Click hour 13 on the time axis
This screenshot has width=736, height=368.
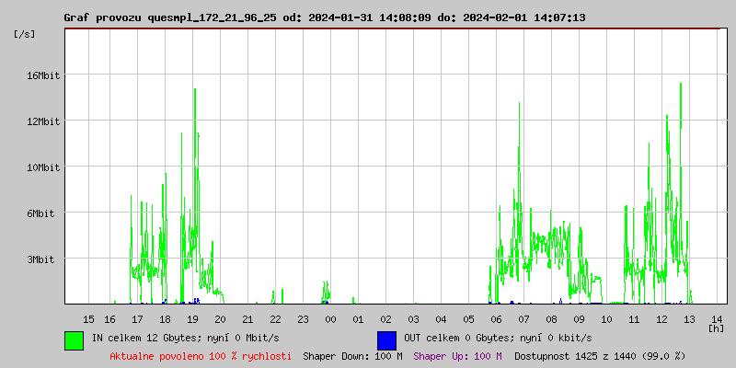pos(689,318)
